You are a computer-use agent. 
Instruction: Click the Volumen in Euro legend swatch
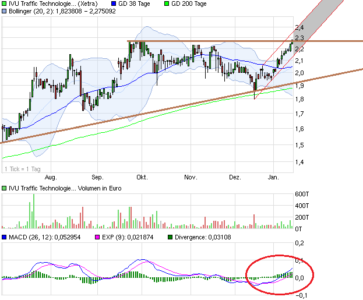click(x=4, y=188)
